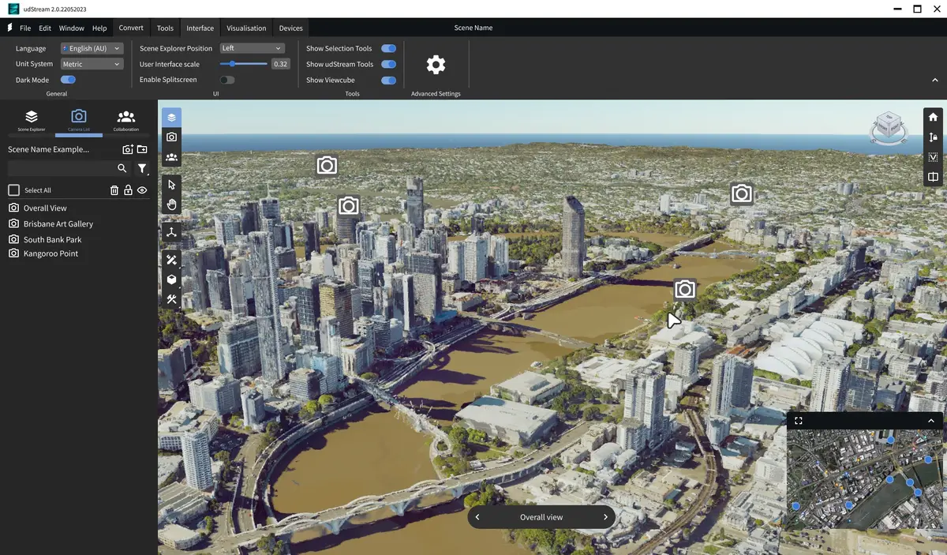Open the Scene Explorer layers tool in viewport toolbar
947x555 pixels.
coord(171,118)
